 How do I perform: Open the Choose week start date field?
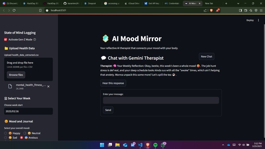(28, 111)
